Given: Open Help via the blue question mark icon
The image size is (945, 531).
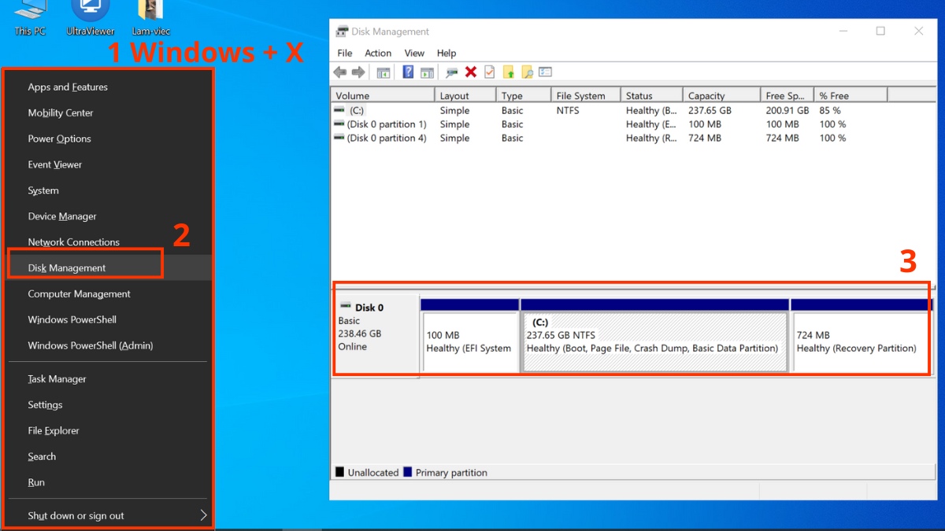Looking at the screenshot, I should (x=408, y=72).
